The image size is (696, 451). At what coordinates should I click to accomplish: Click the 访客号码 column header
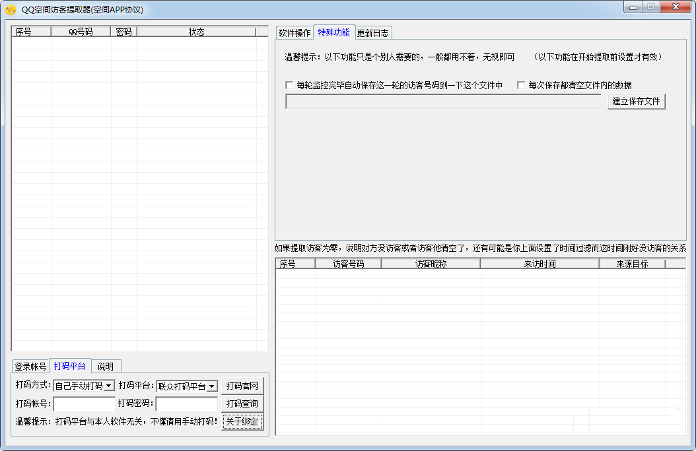[349, 264]
